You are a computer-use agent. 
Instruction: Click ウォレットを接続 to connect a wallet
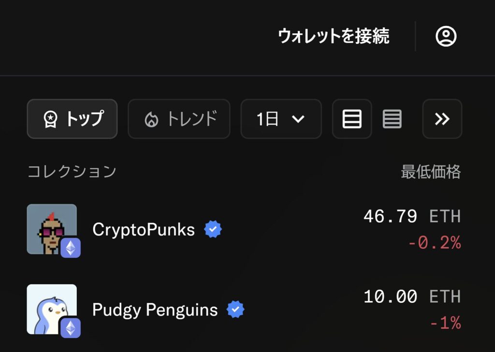click(x=335, y=36)
